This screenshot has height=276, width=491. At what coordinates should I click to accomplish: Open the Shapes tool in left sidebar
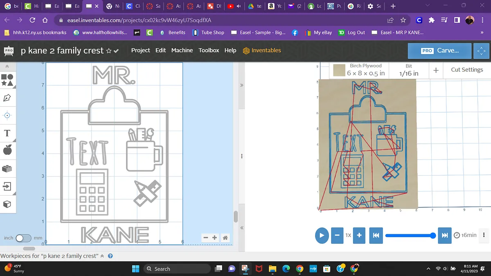point(7,80)
